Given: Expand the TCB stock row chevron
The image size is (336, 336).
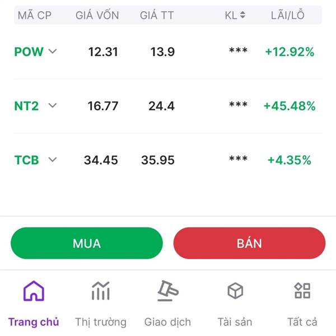Looking at the screenshot, I should tap(53, 160).
